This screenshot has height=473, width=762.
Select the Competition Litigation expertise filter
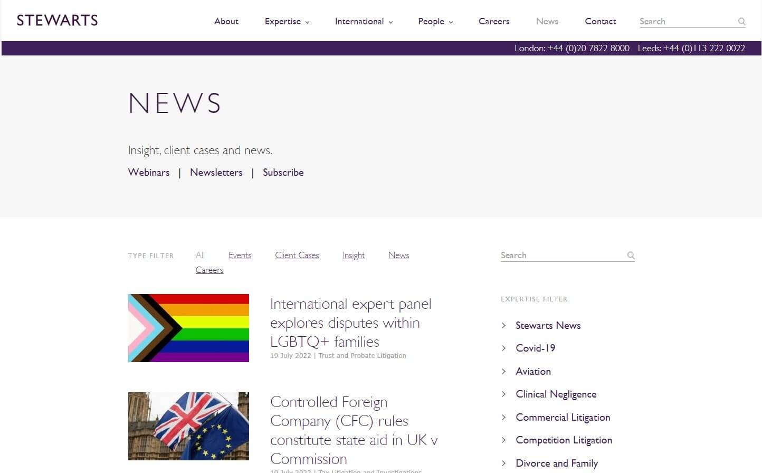(x=564, y=440)
